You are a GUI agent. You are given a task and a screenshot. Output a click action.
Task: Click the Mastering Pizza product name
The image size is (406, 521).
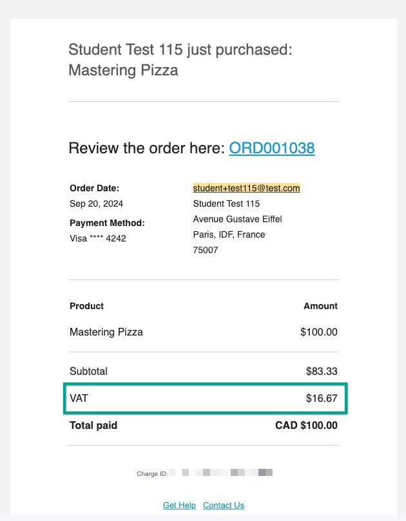(x=106, y=332)
